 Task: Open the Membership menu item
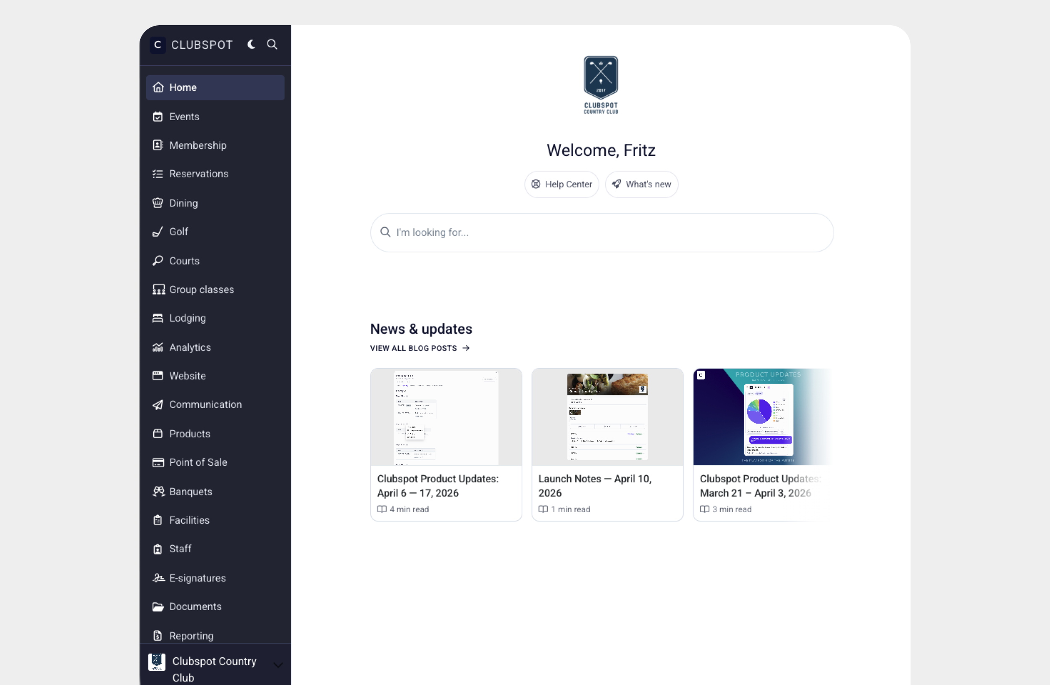pos(198,145)
